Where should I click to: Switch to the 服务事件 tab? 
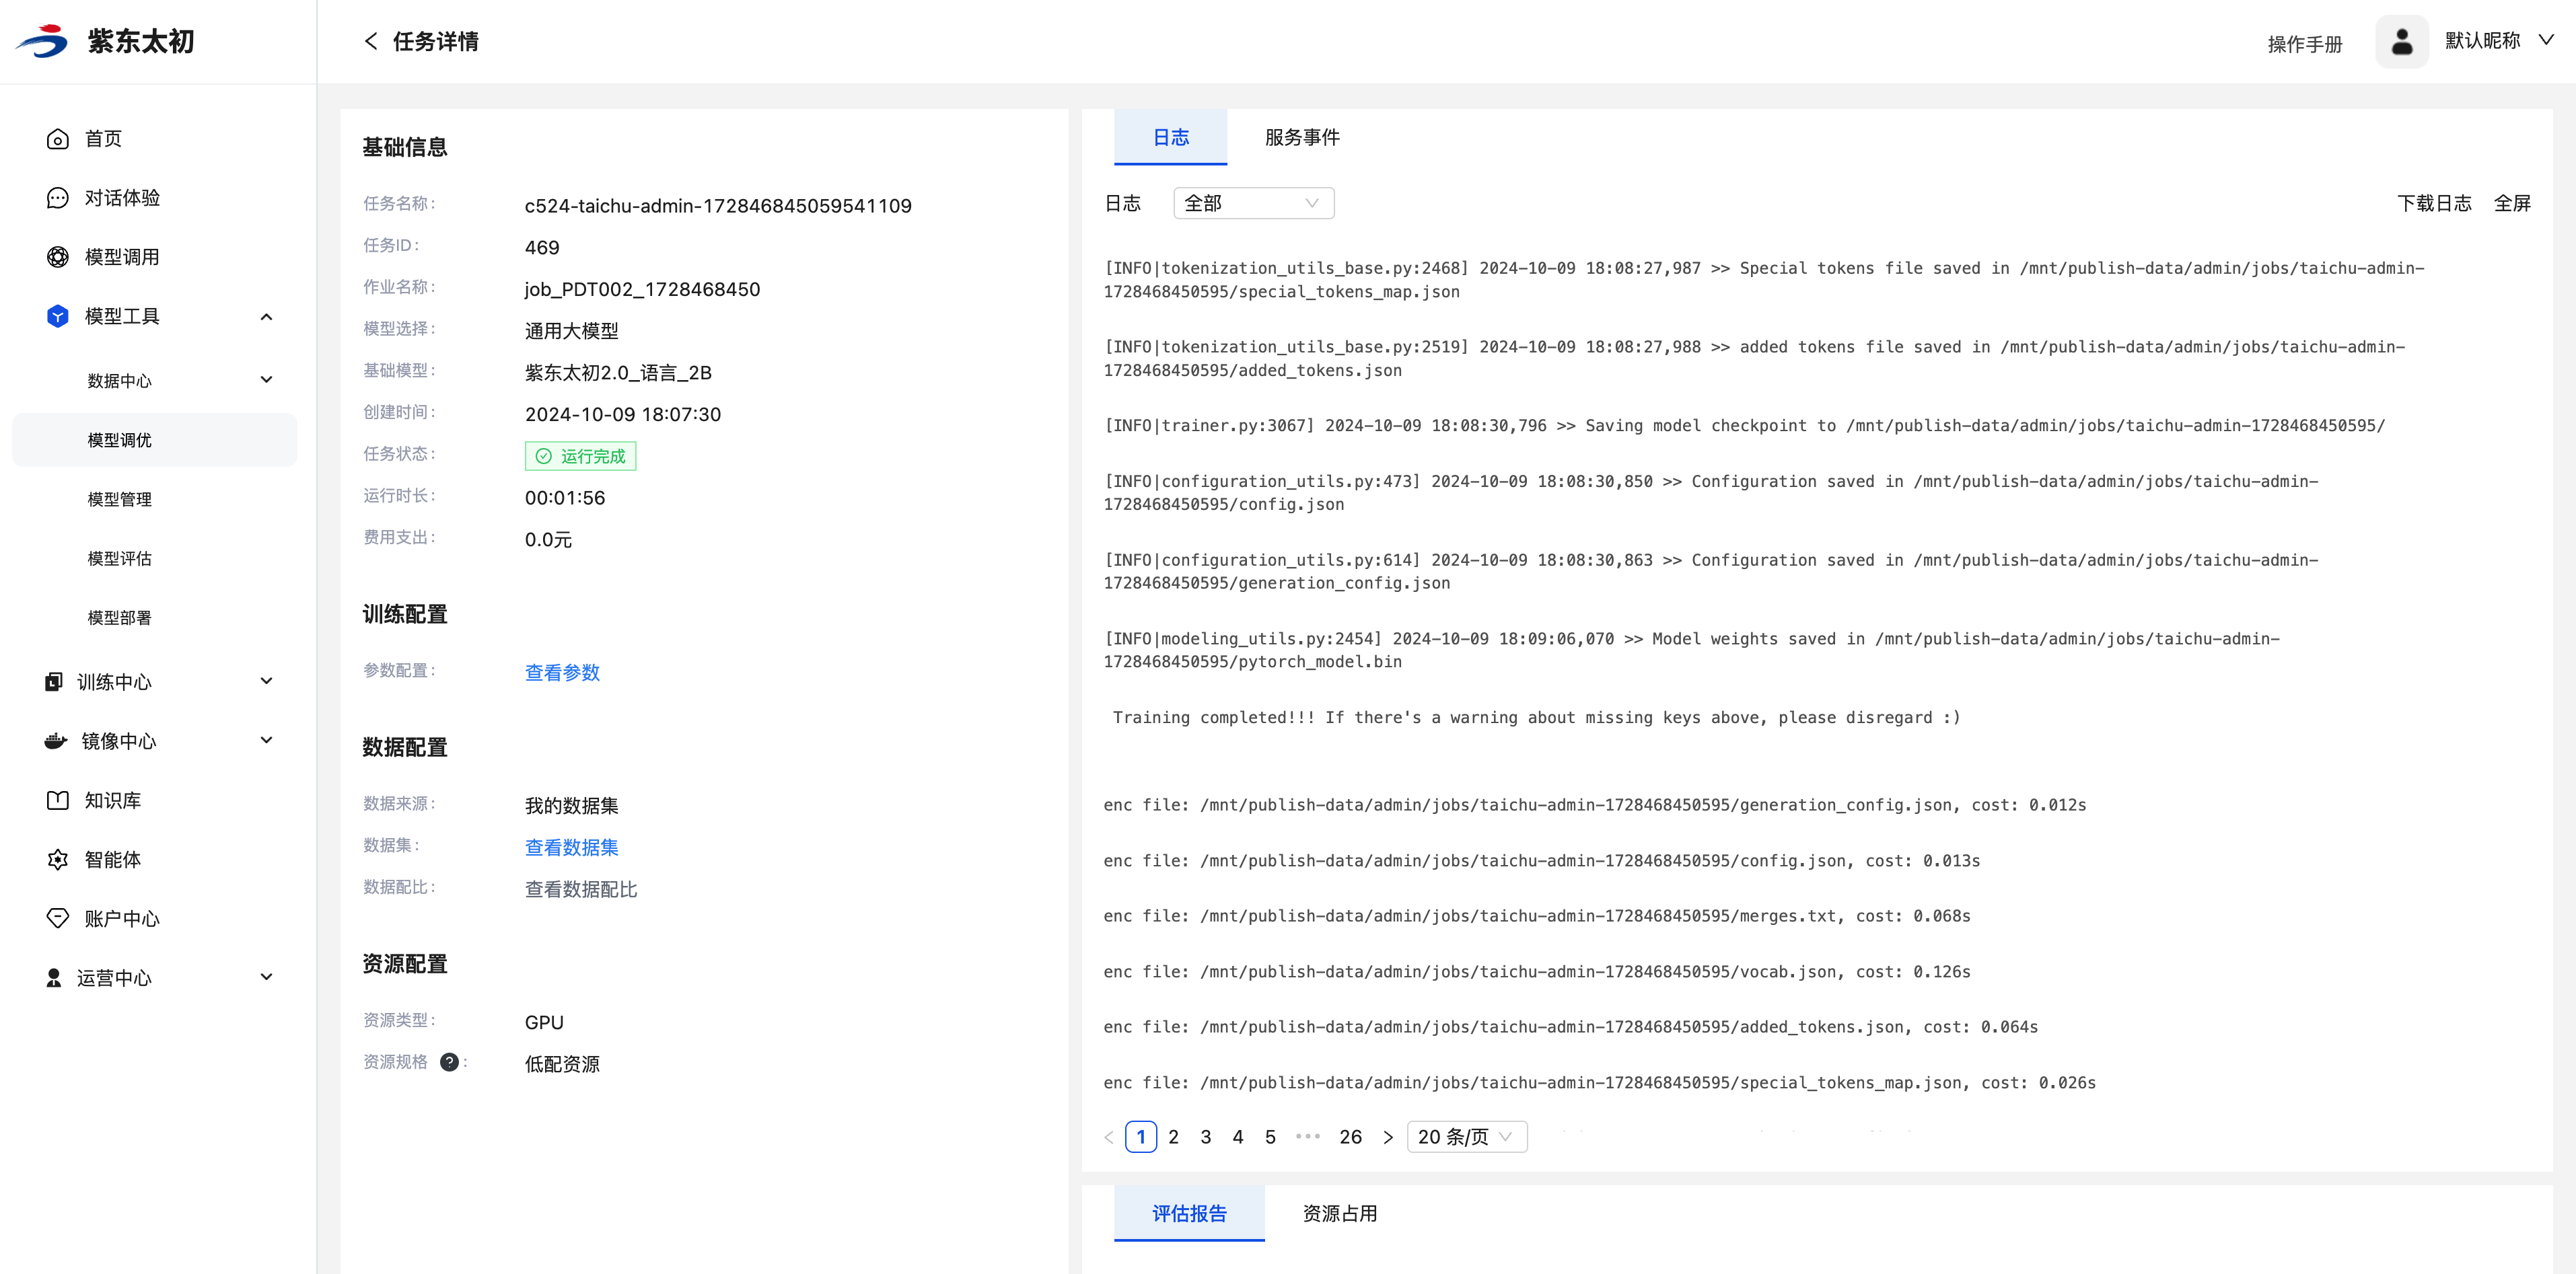(x=1301, y=137)
